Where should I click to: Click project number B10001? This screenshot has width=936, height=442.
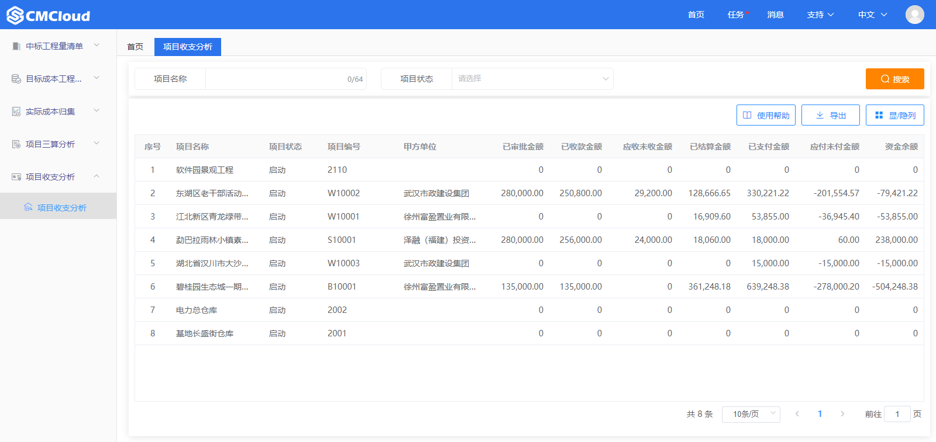coord(342,287)
